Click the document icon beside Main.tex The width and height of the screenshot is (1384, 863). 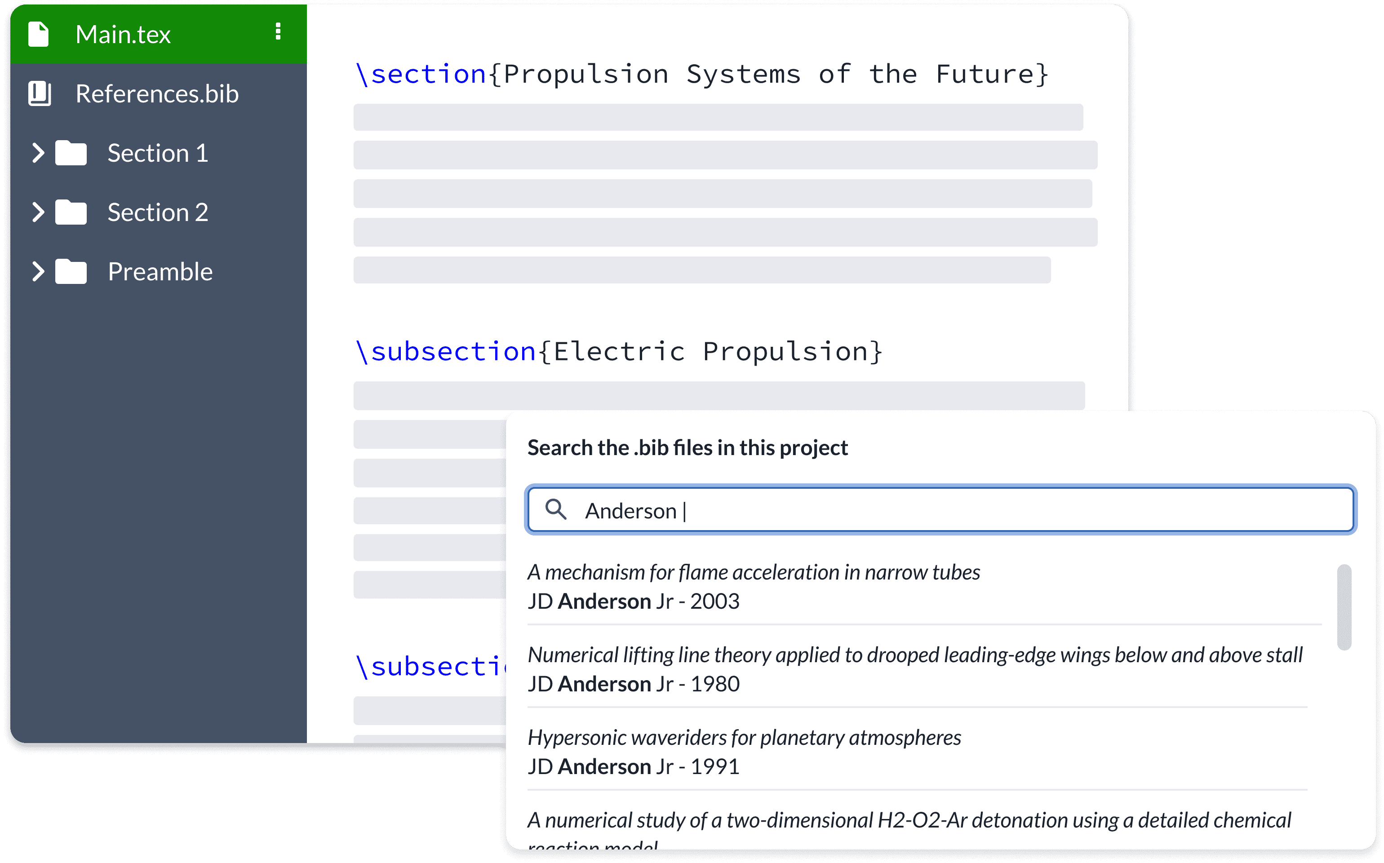click(x=39, y=34)
